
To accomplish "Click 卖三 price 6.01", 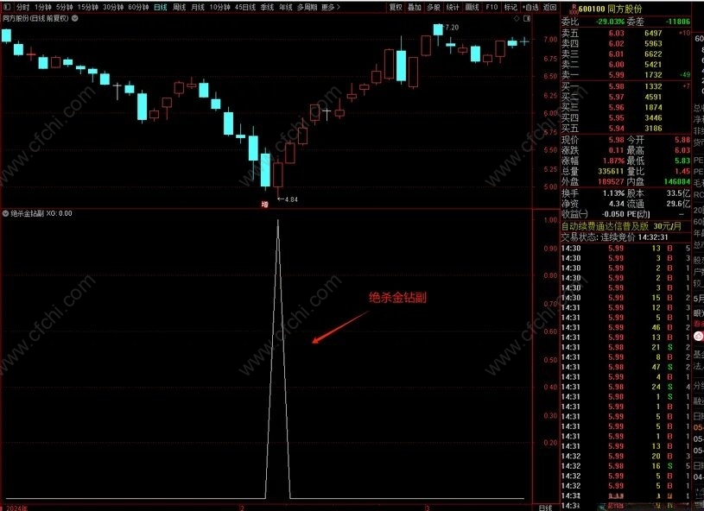I will (x=617, y=54).
